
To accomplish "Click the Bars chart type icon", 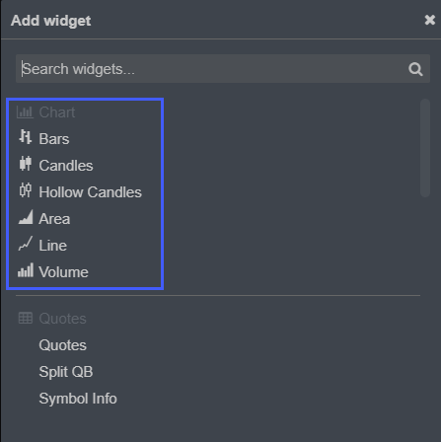I will tap(26, 137).
